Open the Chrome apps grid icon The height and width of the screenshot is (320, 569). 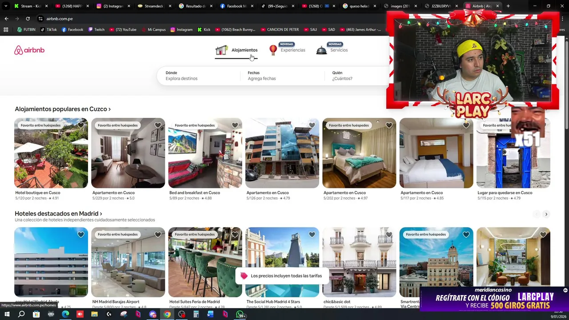click(6, 30)
